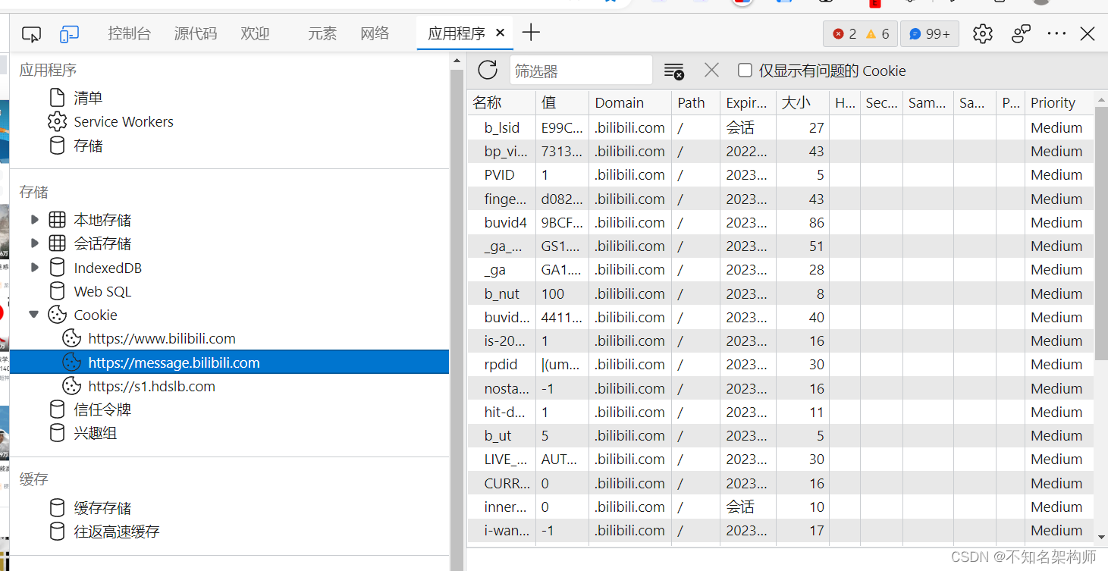The image size is (1108, 571).
Task: Select the _ga cookie row
Action: (780, 269)
